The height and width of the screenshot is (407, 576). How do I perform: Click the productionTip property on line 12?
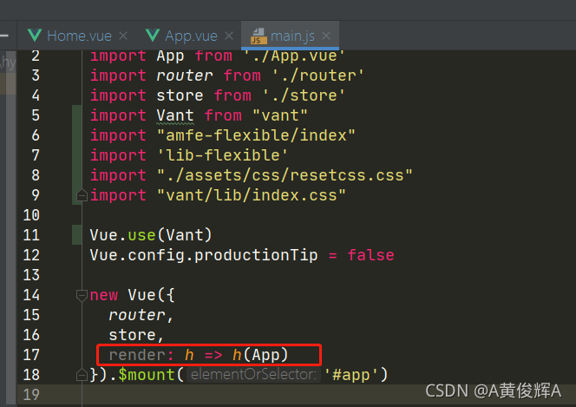click(255, 255)
